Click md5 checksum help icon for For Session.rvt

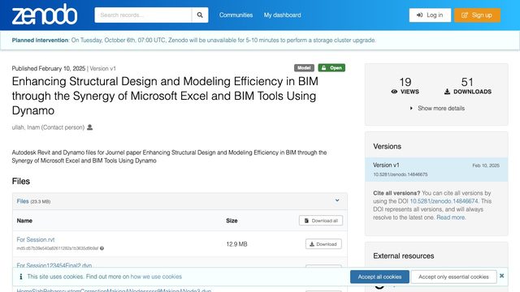[102, 248]
